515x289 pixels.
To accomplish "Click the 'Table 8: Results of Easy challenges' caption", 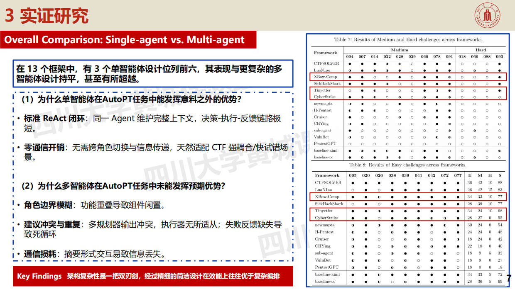I will [x=407, y=165].
